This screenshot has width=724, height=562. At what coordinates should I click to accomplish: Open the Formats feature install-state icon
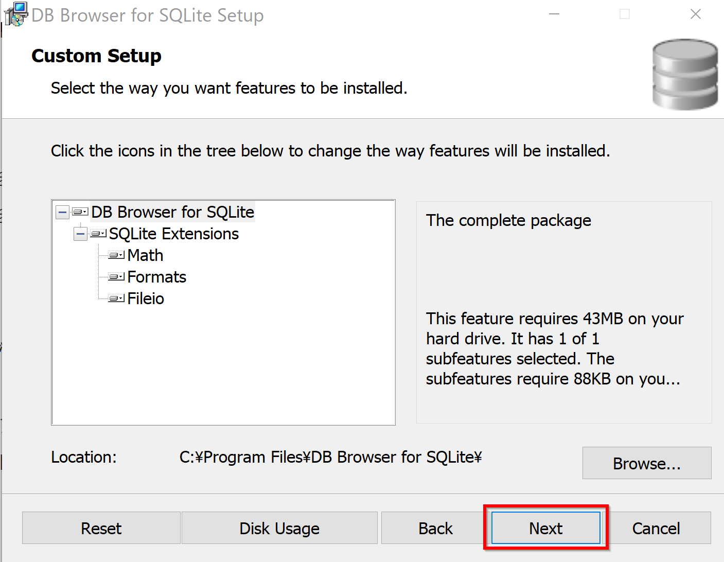pyautogui.click(x=117, y=277)
